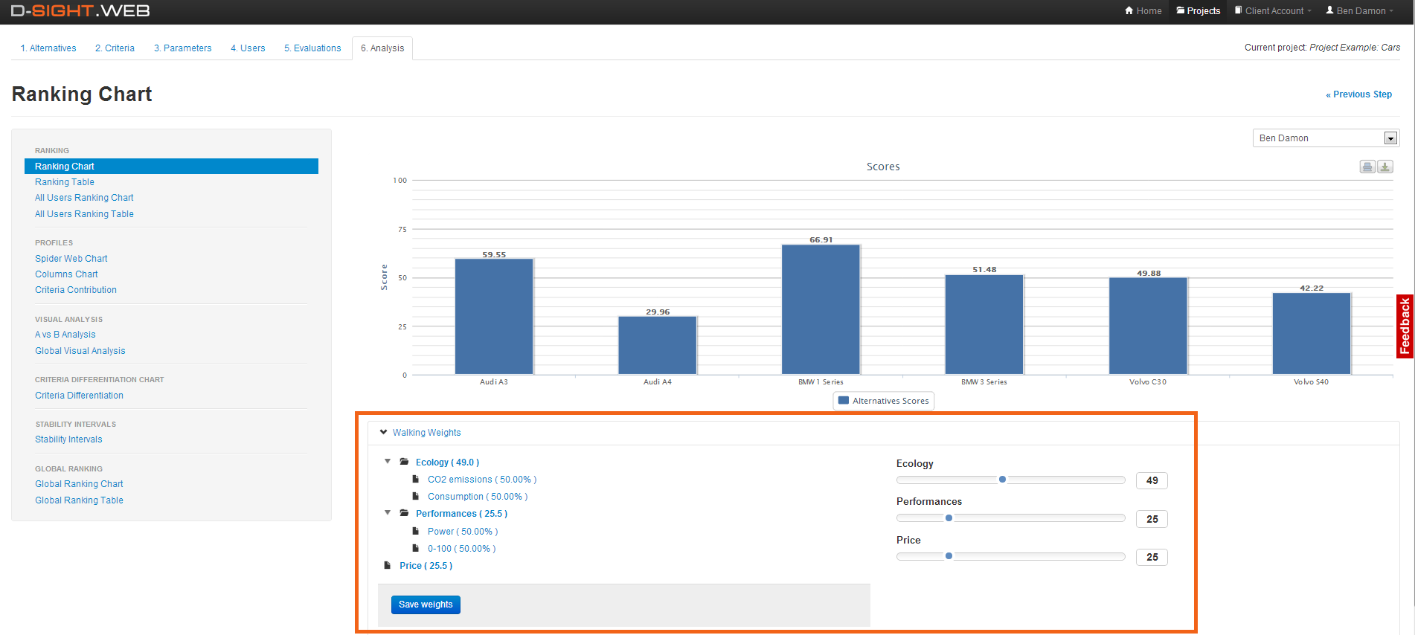Click the Ecology folder icon
Image resolution: width=1415 pixels, height=635 pixels.
pos(404,462)
